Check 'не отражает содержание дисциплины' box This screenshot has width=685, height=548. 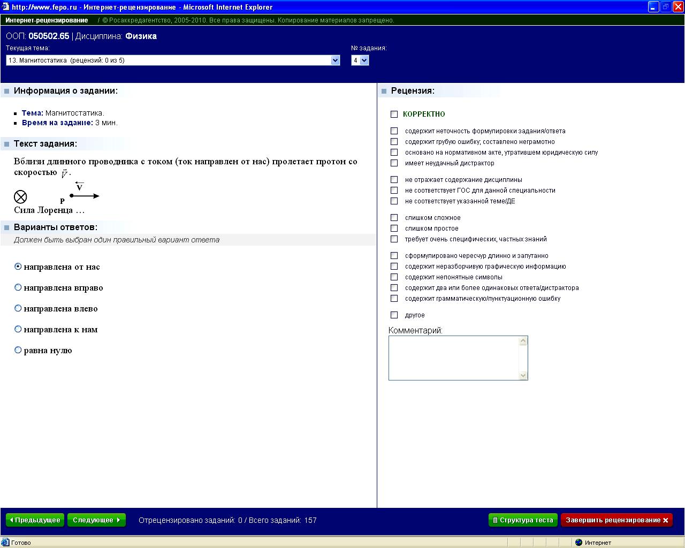(x=394, y=179)
